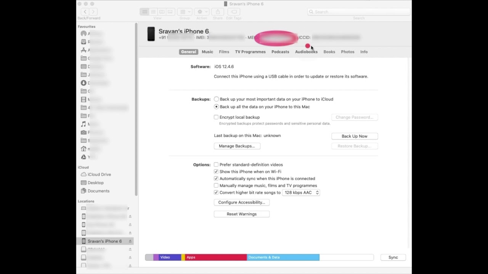This screenshot has width=488, height=274.
Task: Click the iPhone device icon in header
Action: point(151,34)
